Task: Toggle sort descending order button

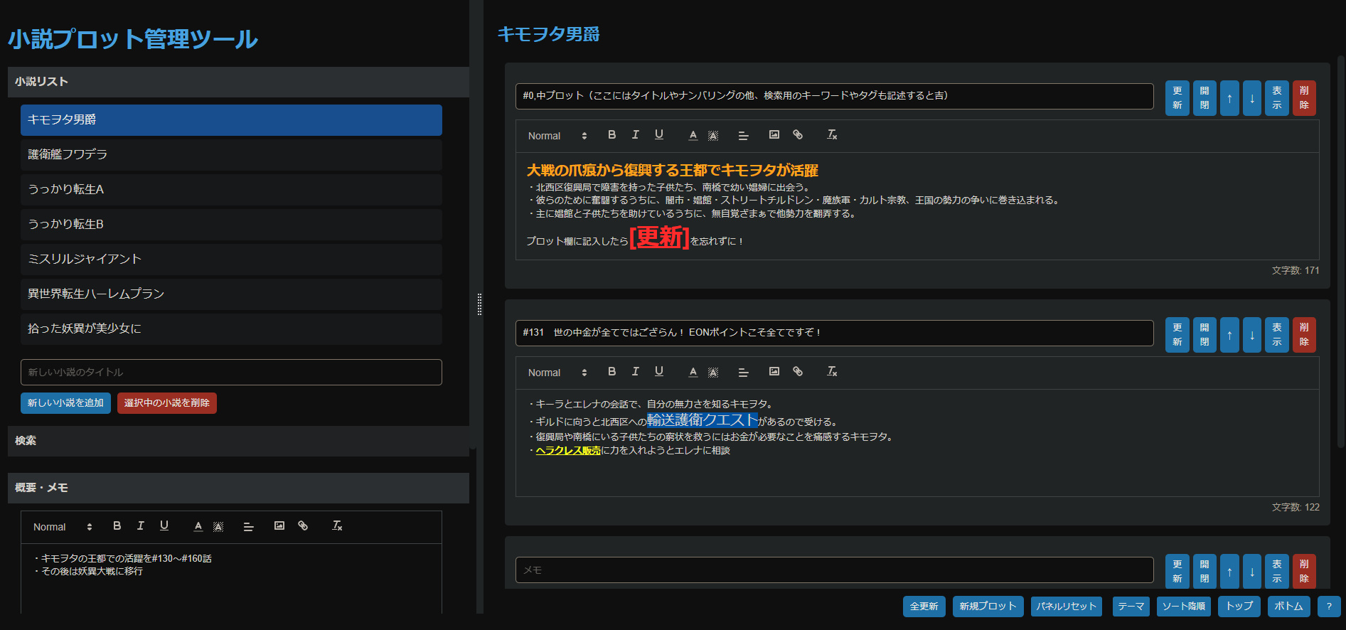Action: pyautogui.click(x=1184, y=607)
